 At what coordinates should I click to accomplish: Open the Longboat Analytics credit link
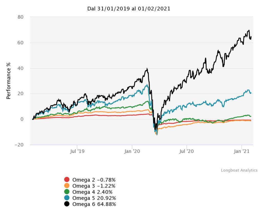point(239,171)
